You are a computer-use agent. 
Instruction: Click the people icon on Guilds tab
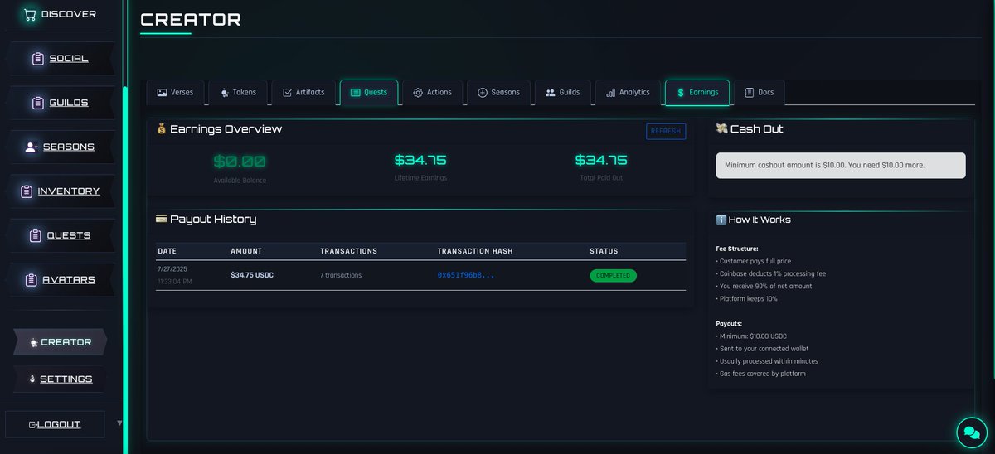coord(550,93)
